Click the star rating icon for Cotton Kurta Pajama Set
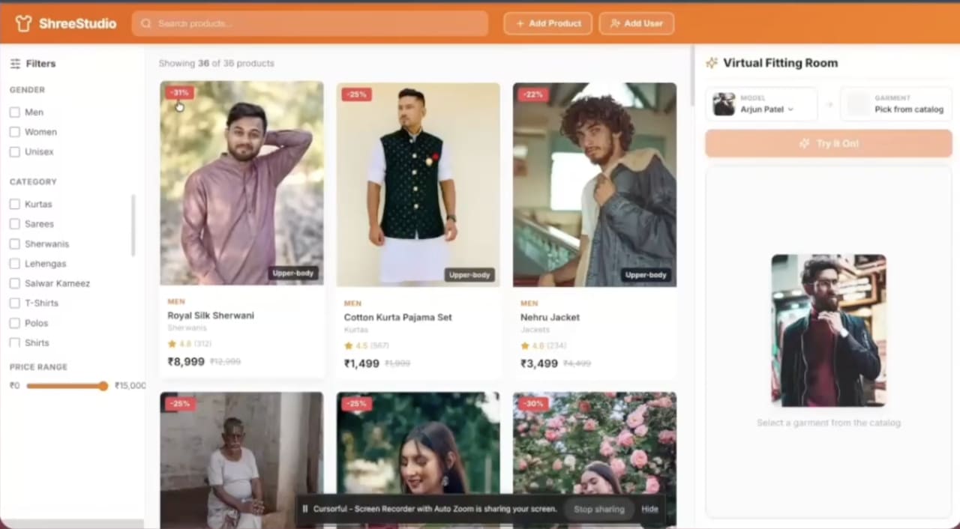This screenshot has width=960, height=529. point(349,345)
